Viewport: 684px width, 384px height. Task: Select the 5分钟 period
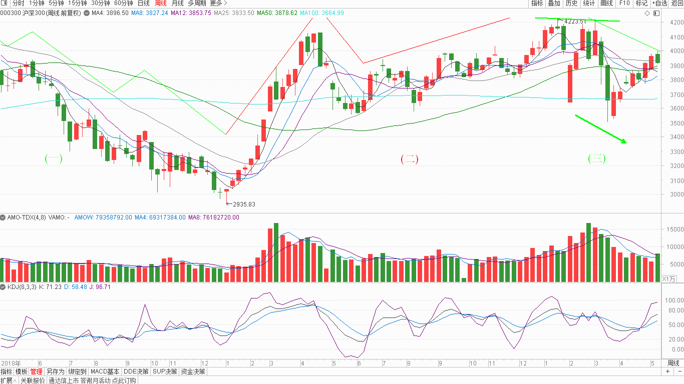(56, 3)
